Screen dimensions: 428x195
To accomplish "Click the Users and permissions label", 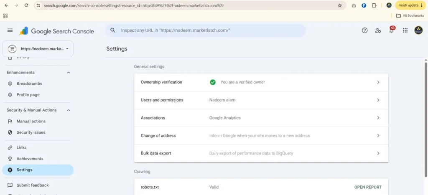I will [162, 100].
